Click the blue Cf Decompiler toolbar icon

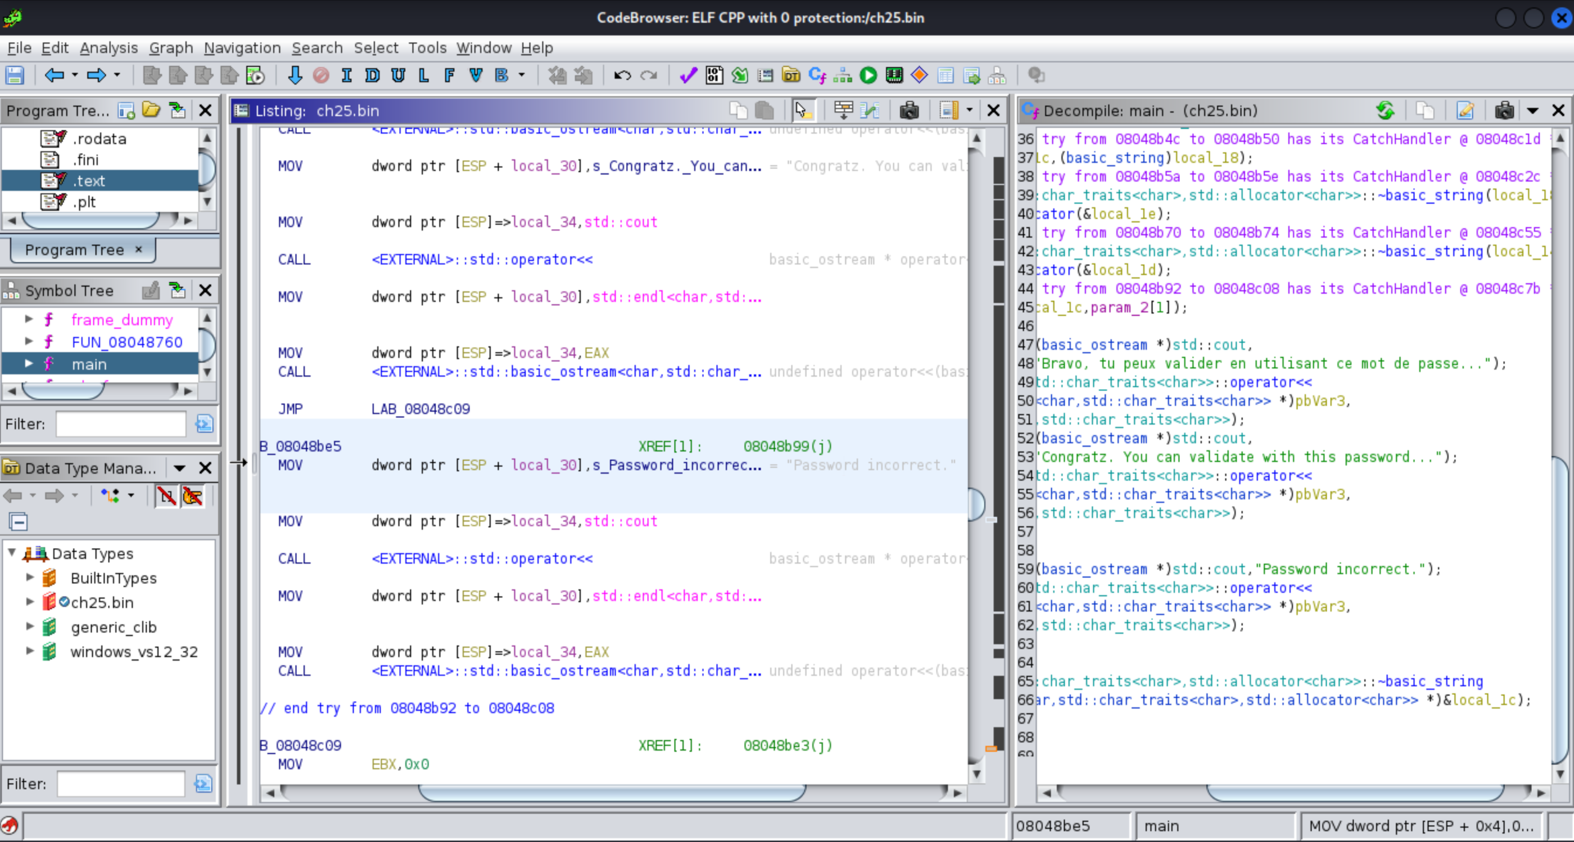817,75
